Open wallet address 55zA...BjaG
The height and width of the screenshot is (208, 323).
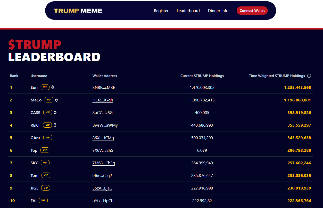[x=102, y=188]
